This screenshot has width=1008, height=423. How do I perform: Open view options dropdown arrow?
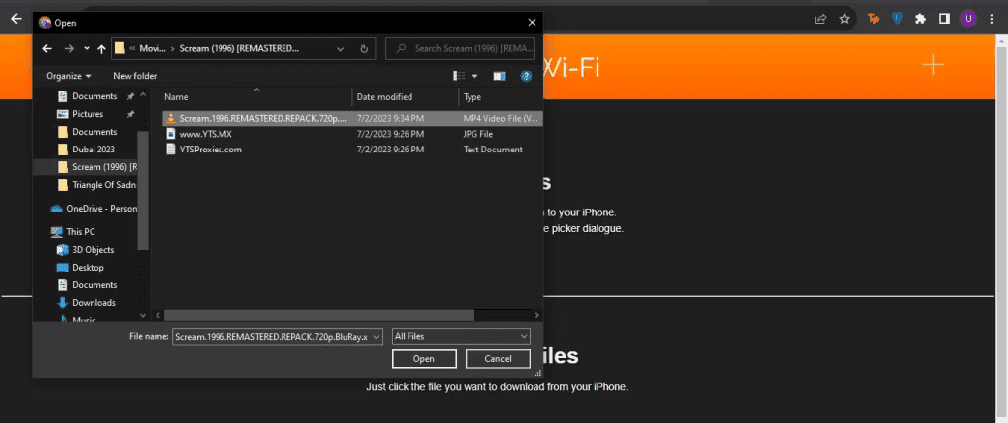[x=475, y=76]
